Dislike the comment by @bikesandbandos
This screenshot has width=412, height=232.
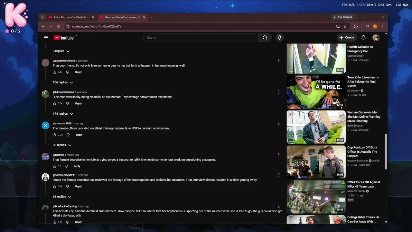pyautogui.click(x=68, y=103)
